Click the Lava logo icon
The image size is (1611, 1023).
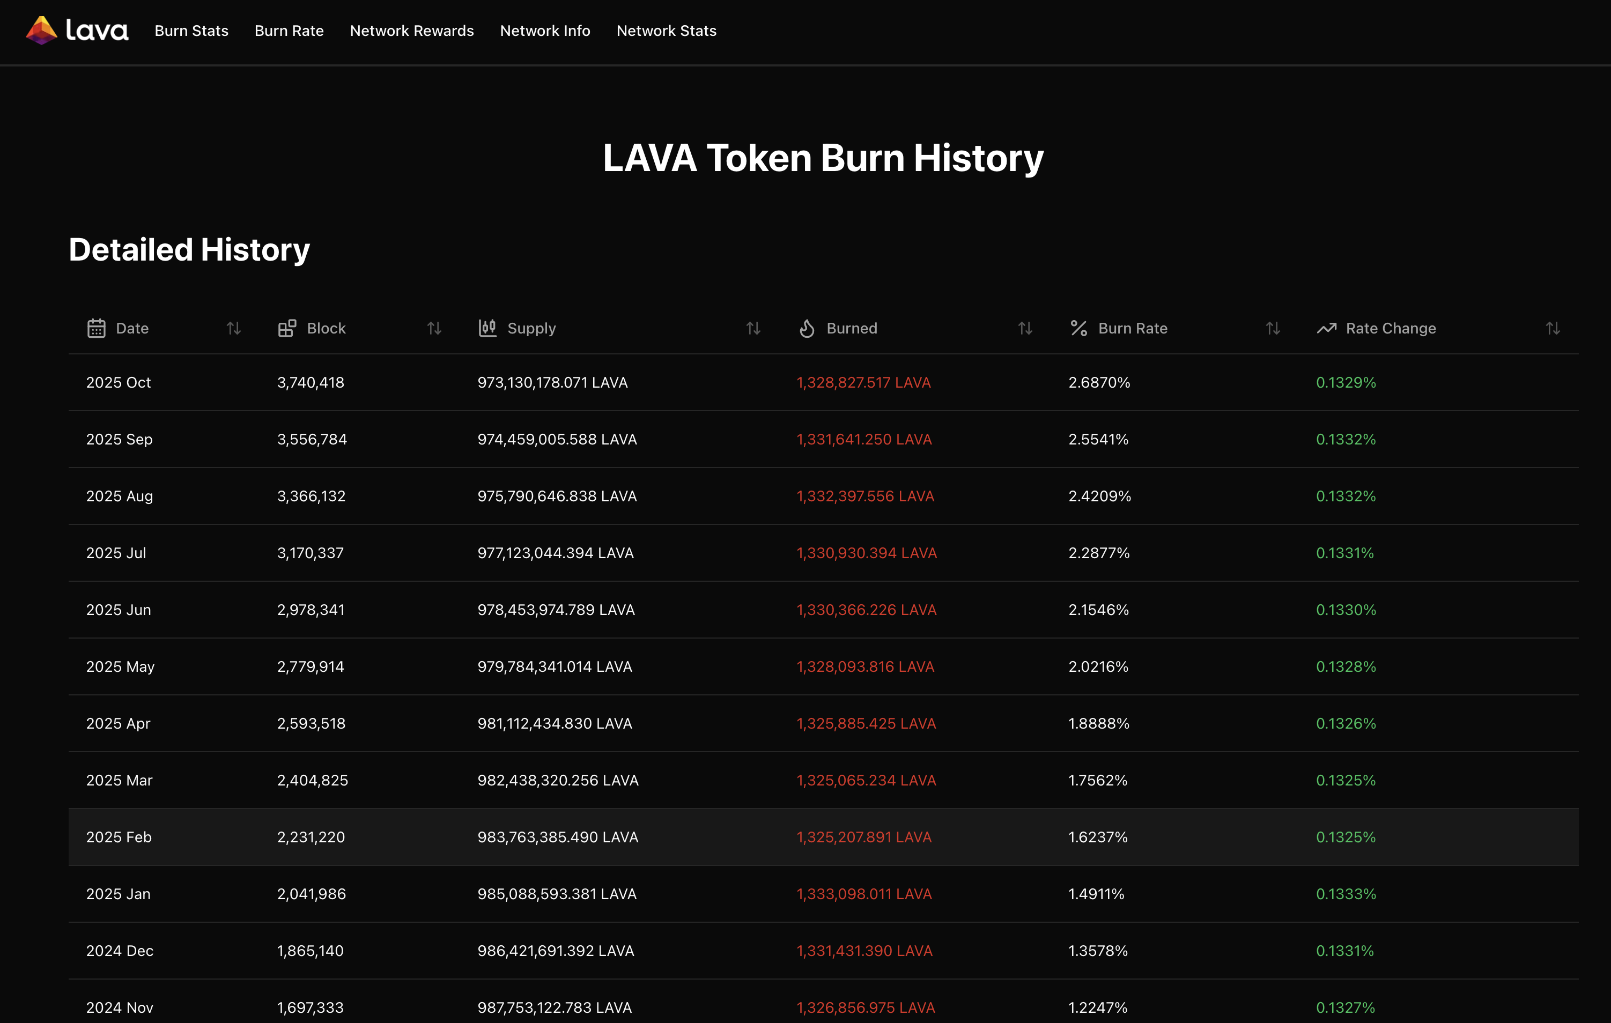(x=41, y=30)
